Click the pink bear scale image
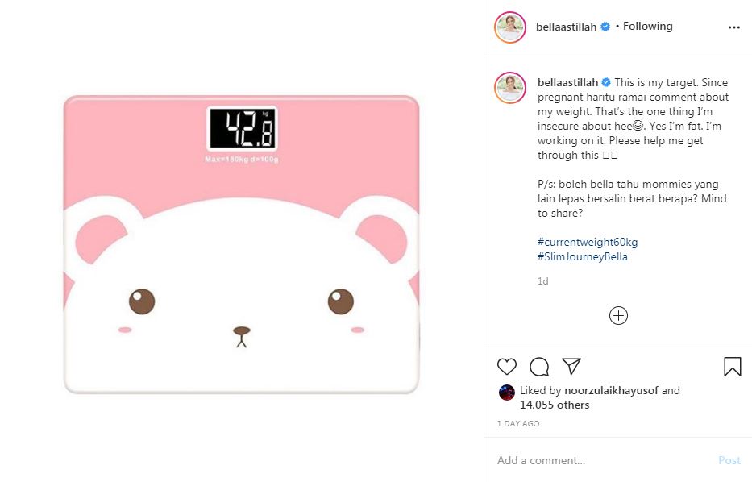The width and height of the screenshot is (752, 482). tap(242, 244)
